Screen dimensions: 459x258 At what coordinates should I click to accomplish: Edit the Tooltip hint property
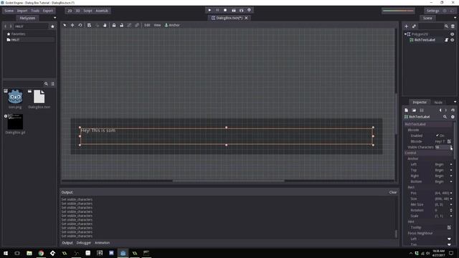coord(449,227)
